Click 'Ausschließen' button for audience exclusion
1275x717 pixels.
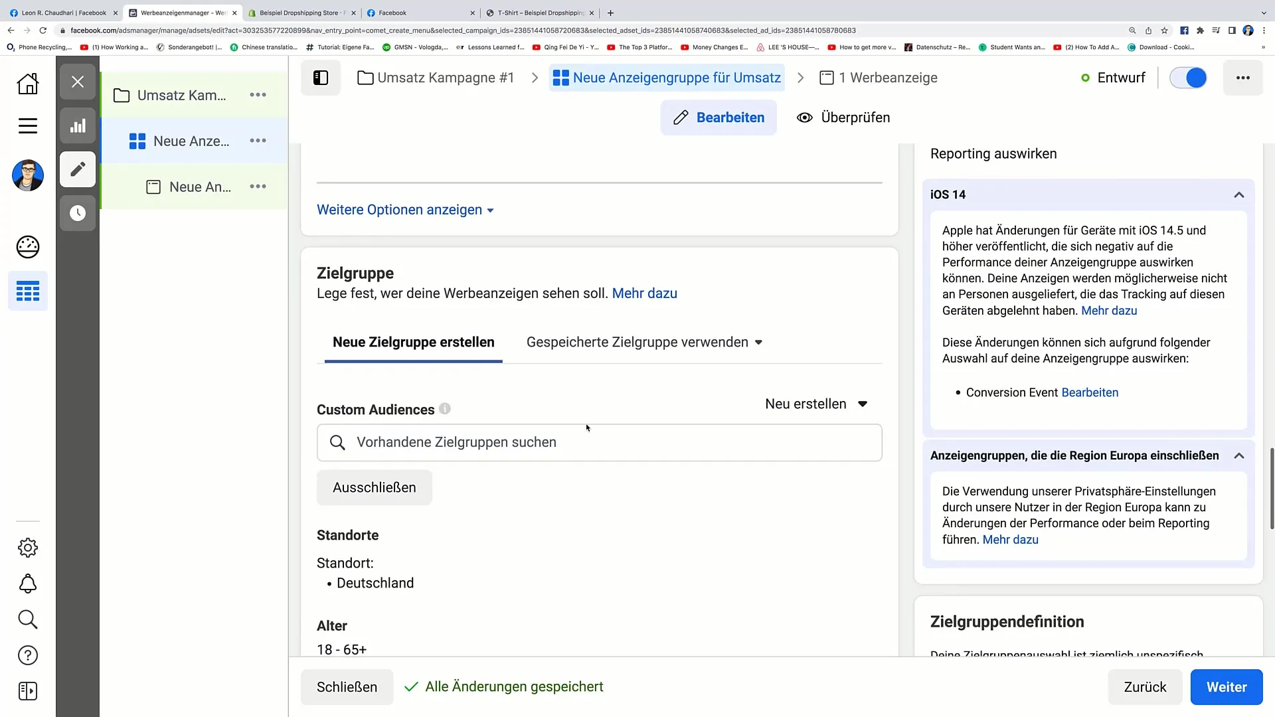pyautogui.click(x=374, y=488)
